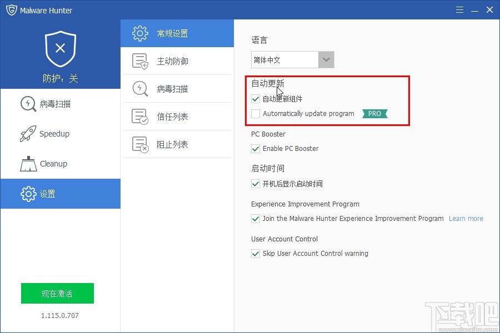Open 主动防御 settings via its shield-document icon
The width and height of the screenshot is (500, 333).
coord(141,60)
